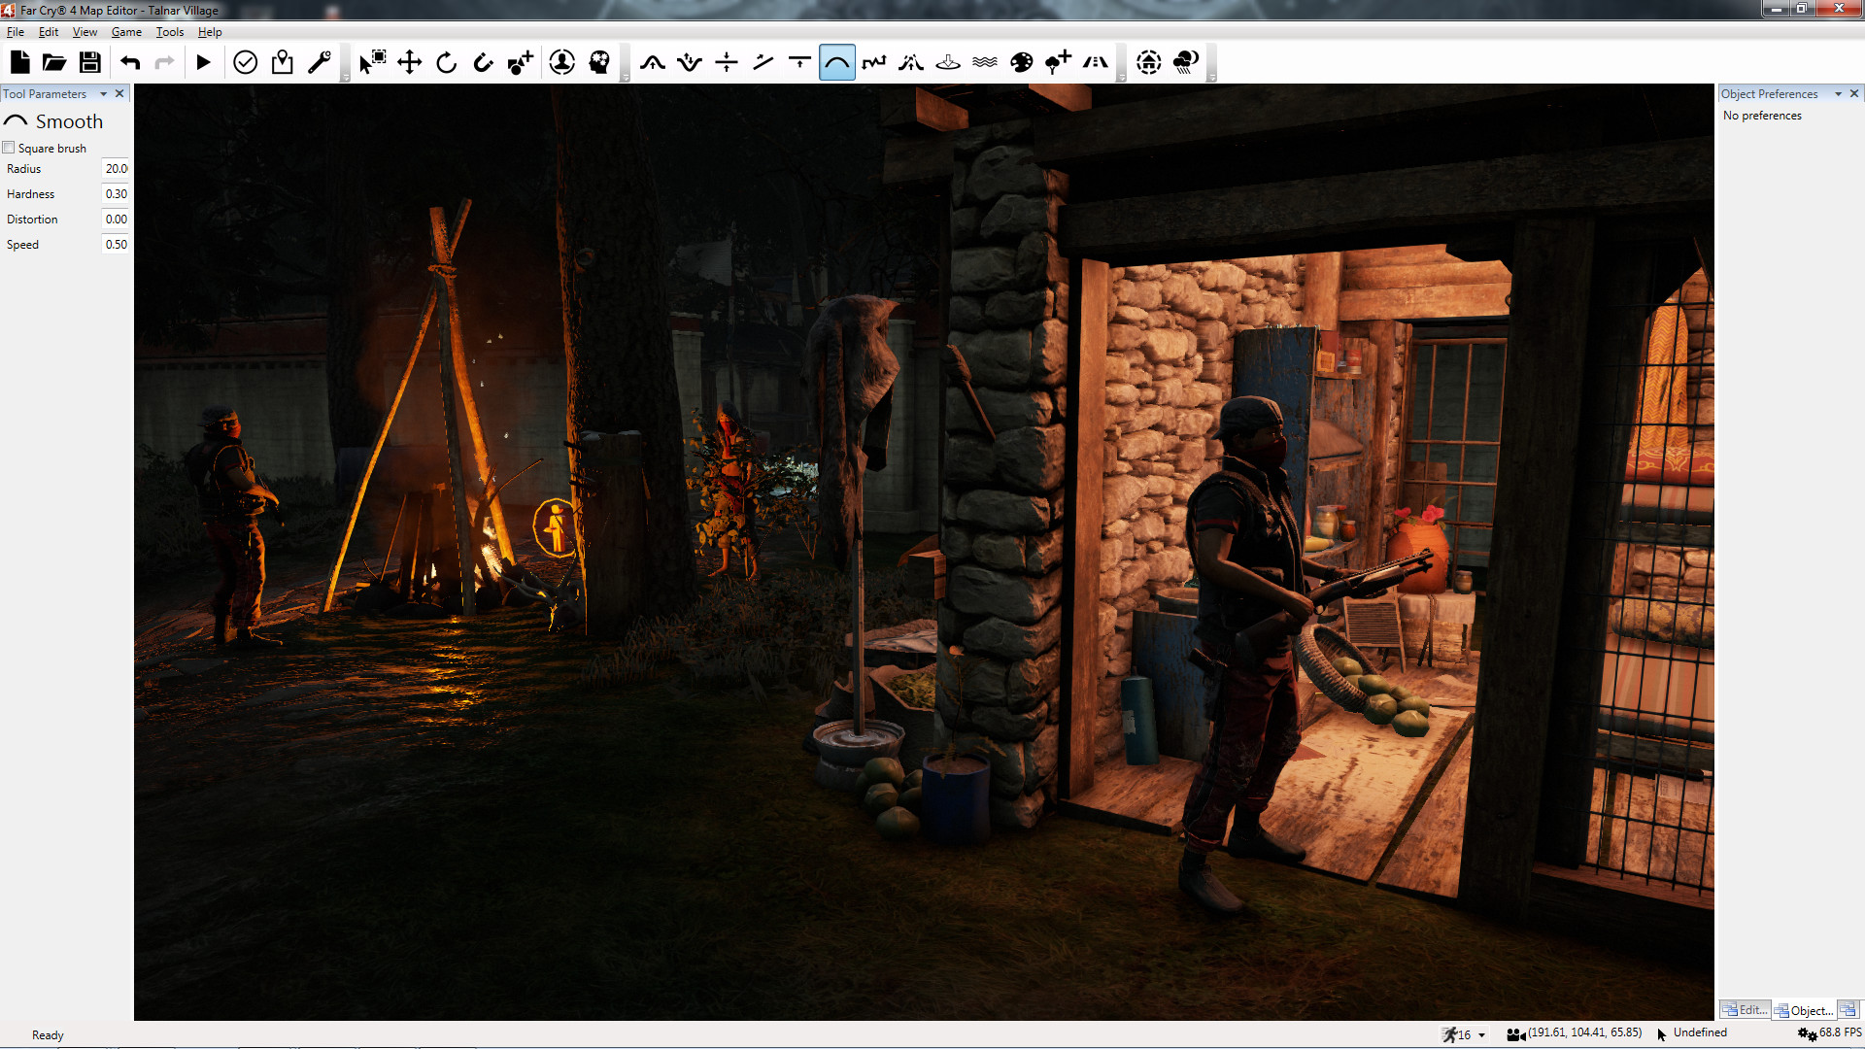Open the Tools menu
Image resolution: width=1865 pixels, height=1049 pixels.
pos(170,32)
